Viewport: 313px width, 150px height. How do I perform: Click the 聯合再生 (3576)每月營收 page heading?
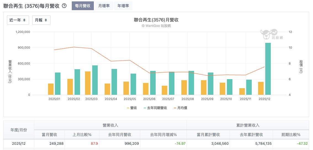31,6
